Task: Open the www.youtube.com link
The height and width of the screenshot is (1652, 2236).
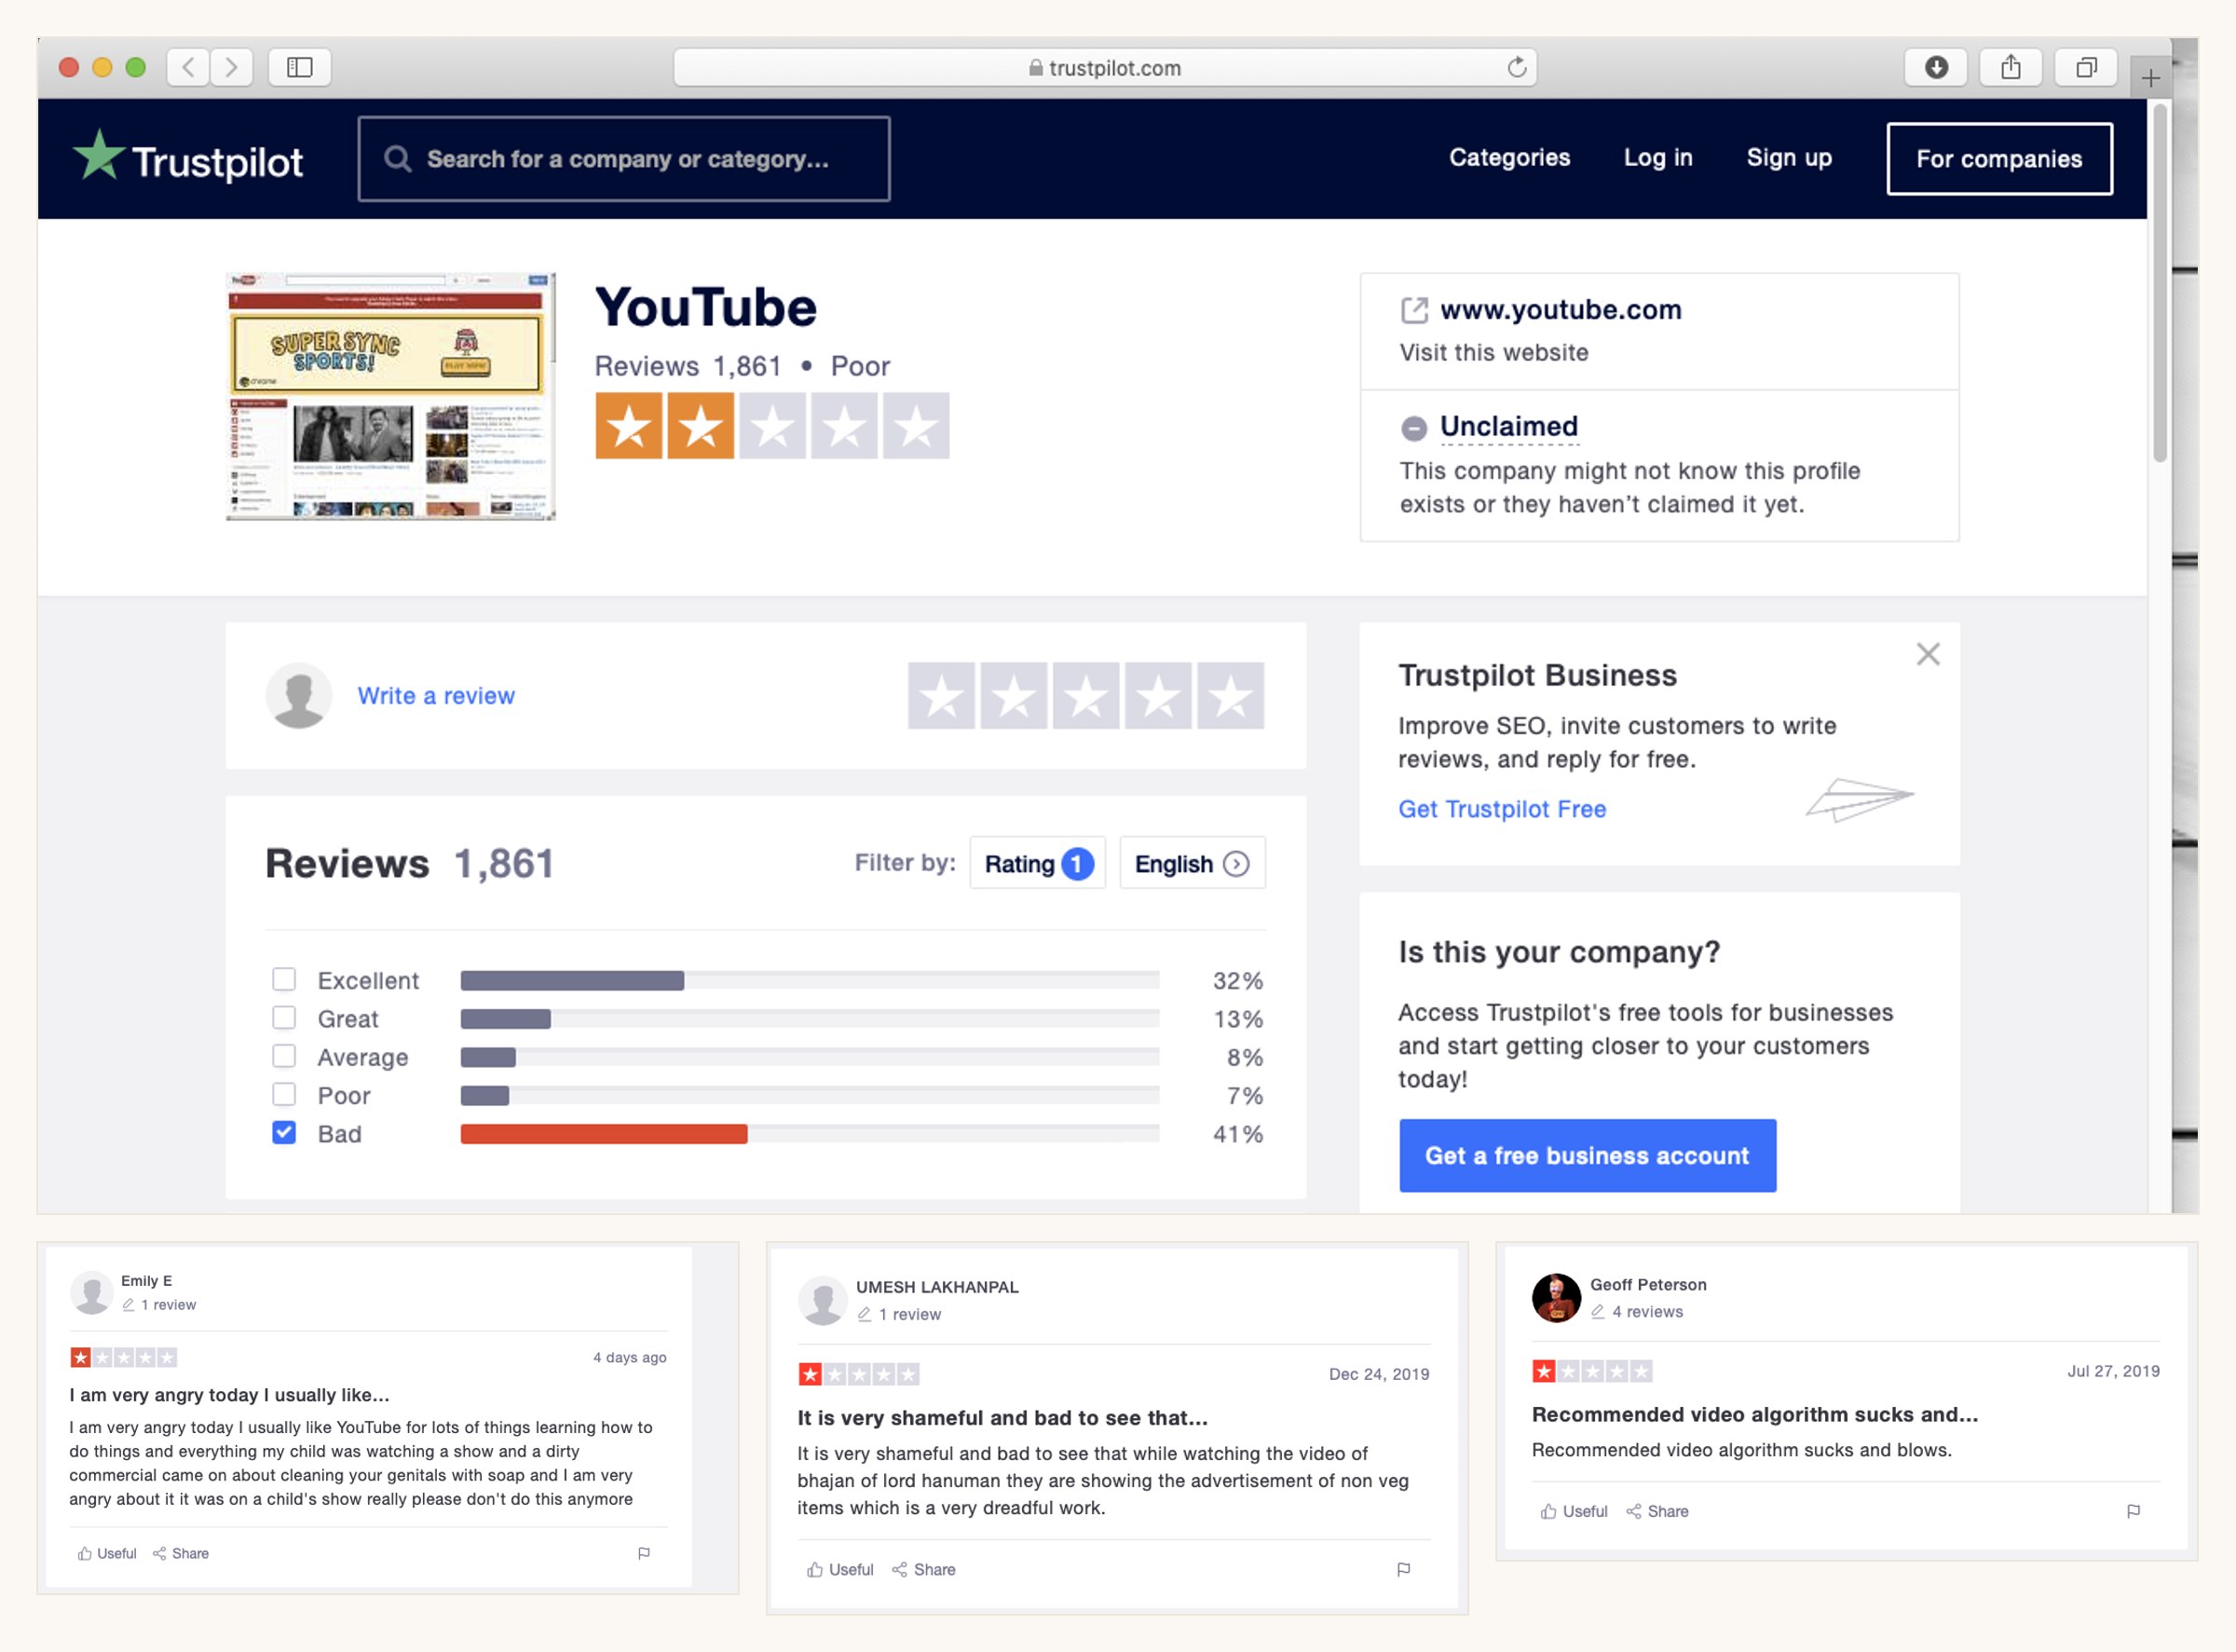Action: [x=1560, y=310]
